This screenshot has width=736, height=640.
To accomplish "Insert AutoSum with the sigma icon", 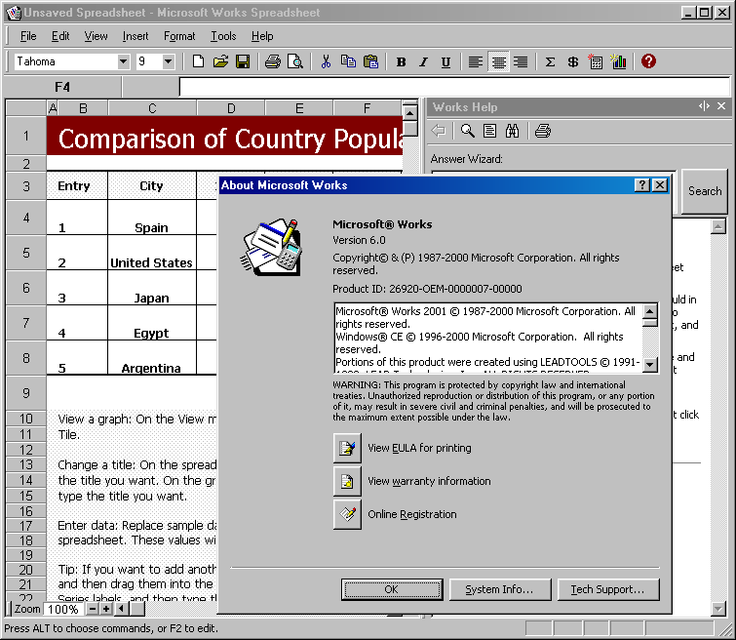I will tap(550, 61).
